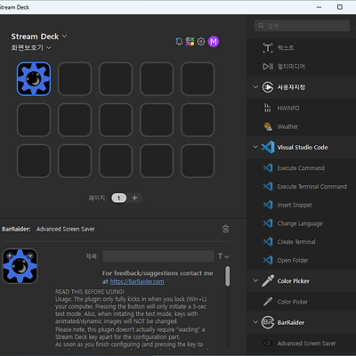Collapse the BarRaider category chevron
The image size is (356, 356).
click(255, 322)
